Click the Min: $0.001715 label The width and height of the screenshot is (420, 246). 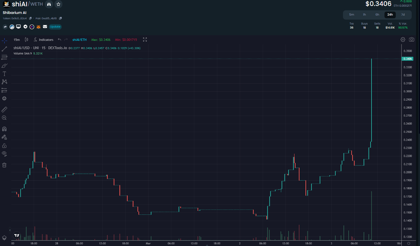126,40
